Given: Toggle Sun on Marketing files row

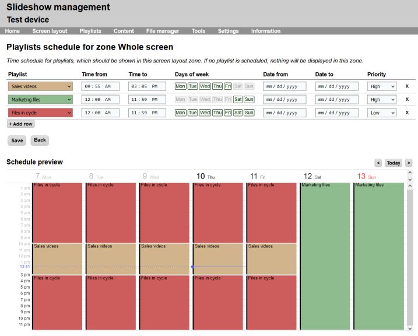Looking at the screenshot, I should (x=249, y=100).
